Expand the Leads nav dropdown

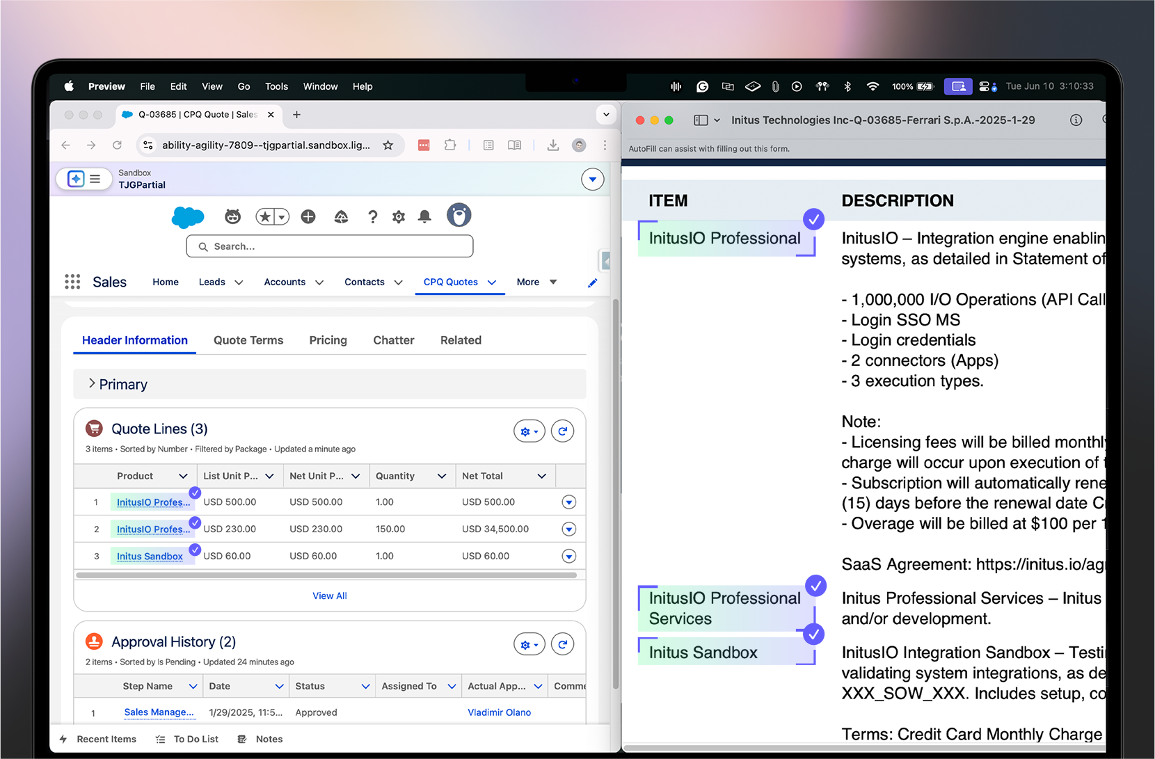tap(239, 282)
